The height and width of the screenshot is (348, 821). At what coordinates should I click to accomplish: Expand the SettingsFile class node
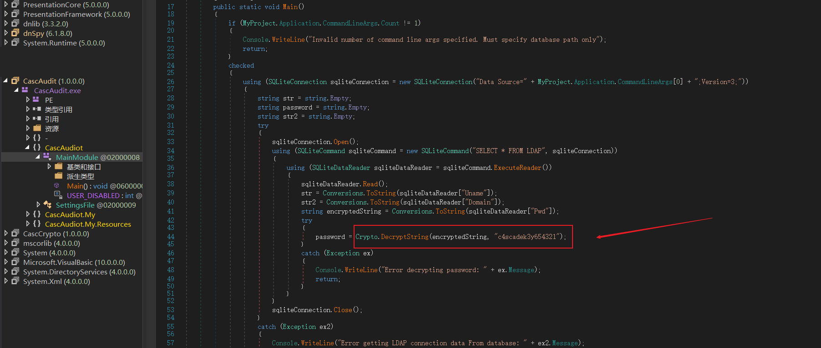(38, 205)
